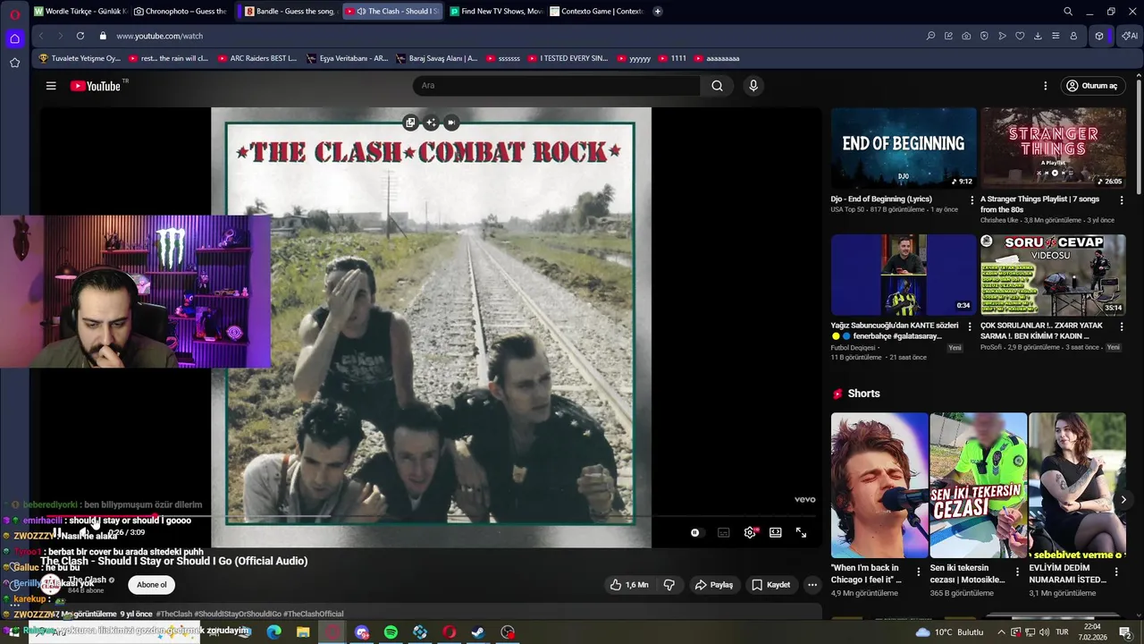Viewport: 1144px width, 644px height.
Task: Click Oturum aç sign-in button
Action: pos(1091,86)
